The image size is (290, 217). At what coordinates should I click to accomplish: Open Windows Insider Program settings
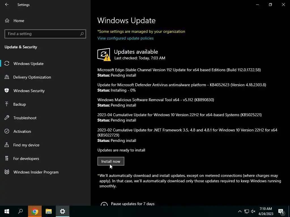(36, 172)
